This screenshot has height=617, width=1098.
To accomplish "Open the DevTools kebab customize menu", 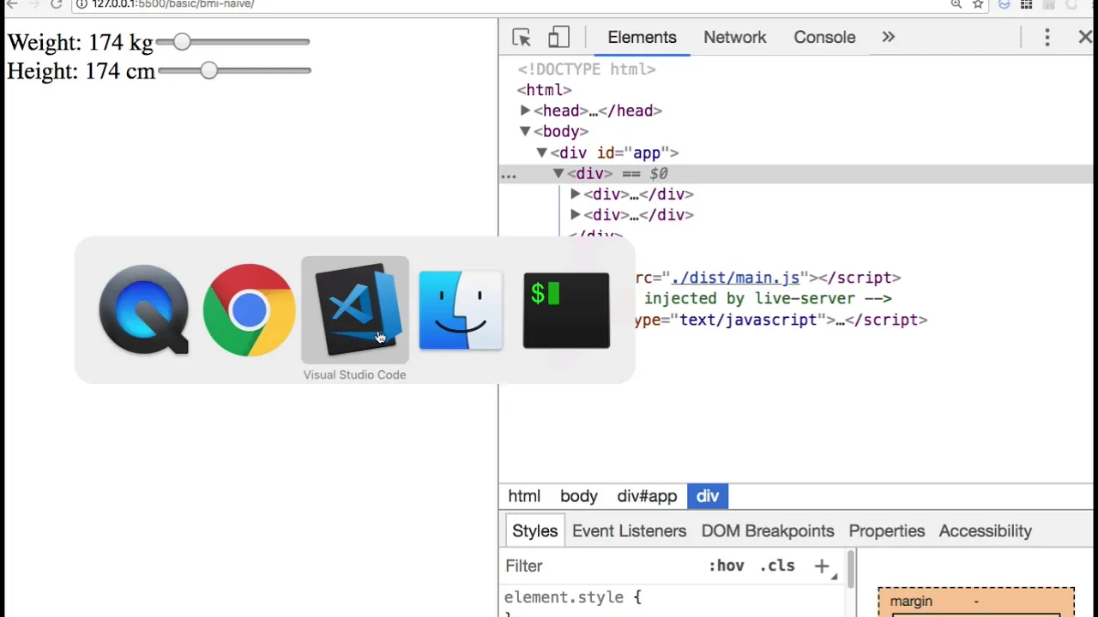I will [x=1047, y=38].
